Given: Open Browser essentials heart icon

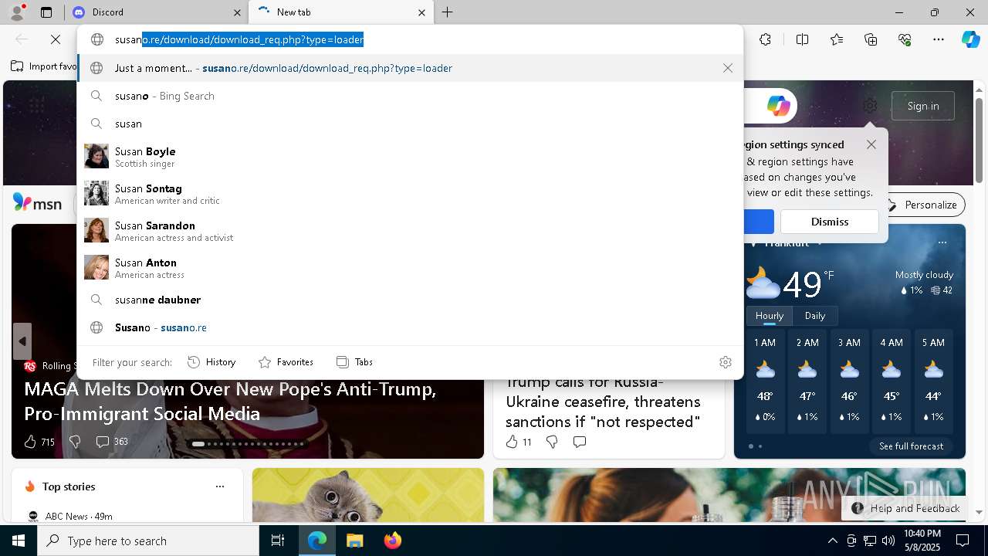Looking at the screenshot, I should pos(905,39).
